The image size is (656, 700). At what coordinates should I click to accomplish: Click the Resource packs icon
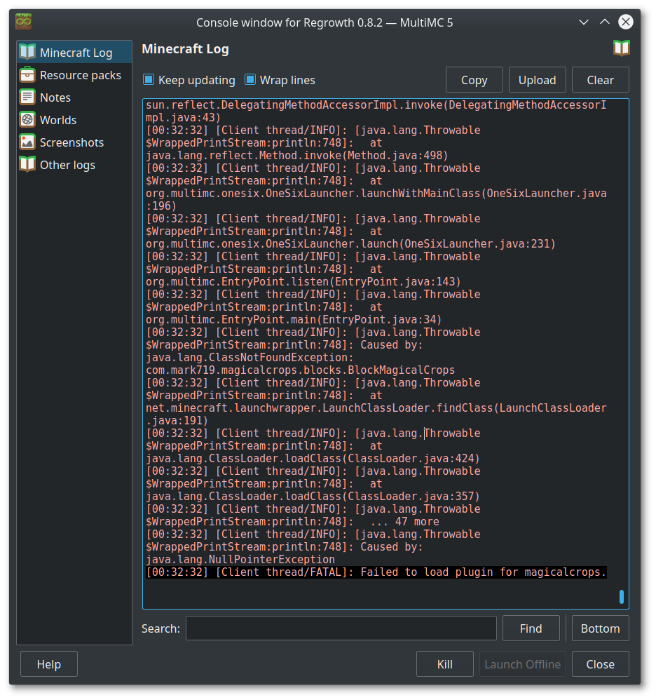[x=27, y=74]
